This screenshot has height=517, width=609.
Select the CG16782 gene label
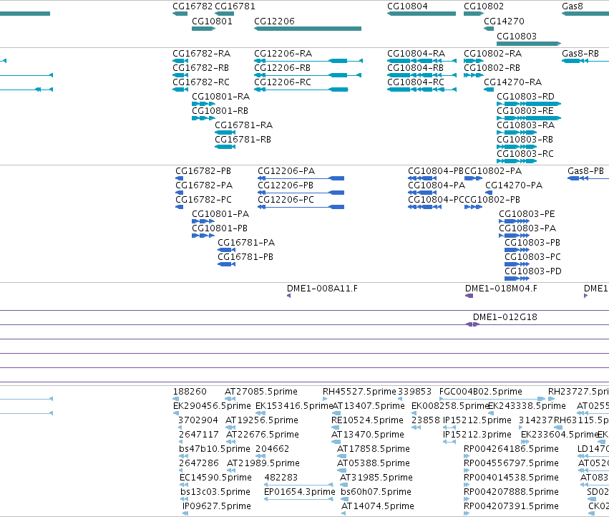click(193, 6)
